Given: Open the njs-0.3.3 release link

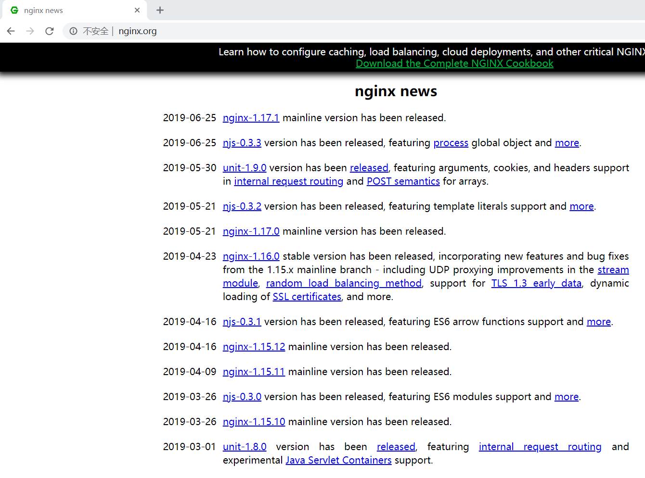Looking at the screenshot, I should 242,143.
